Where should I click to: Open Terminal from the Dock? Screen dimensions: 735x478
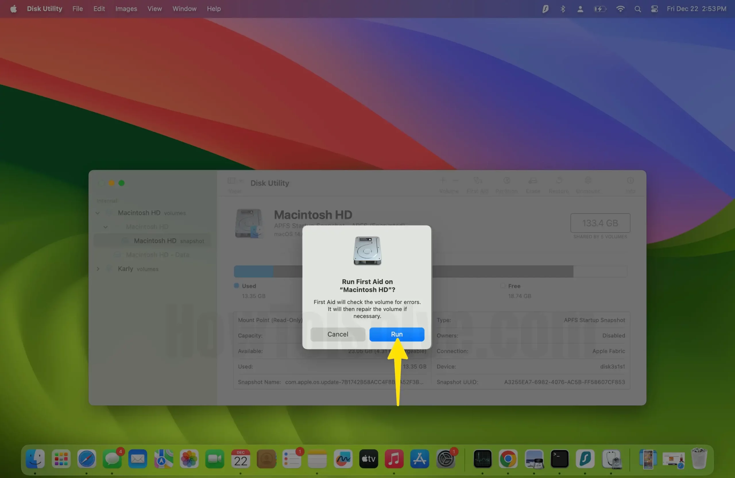pyautogui.click(x=559, y=458)
